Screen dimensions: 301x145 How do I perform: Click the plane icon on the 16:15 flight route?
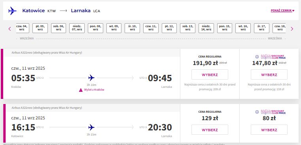pyautogui.click(x=91, y=127)
